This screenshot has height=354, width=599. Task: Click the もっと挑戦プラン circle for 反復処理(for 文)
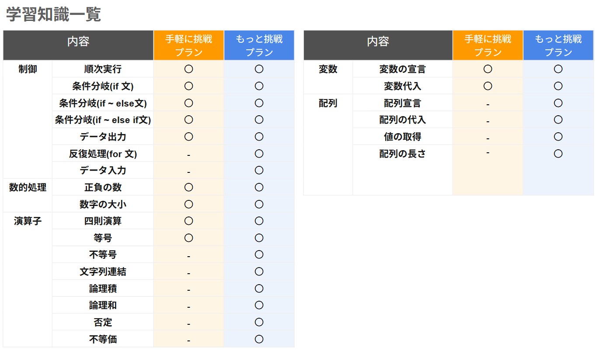point(259,154)
